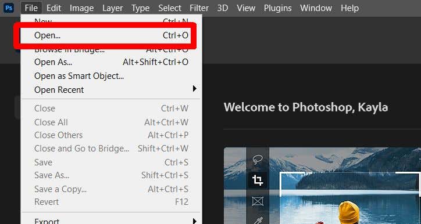This screenshot has height=224, width=421.
Task: Open the Plugins menu
Action: [277, 8]
